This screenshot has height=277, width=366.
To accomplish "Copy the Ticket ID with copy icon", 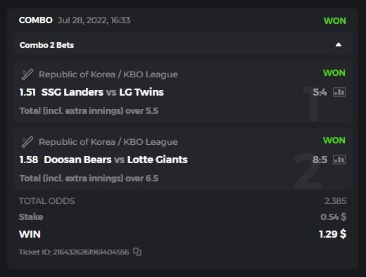I will coord(137,252).
